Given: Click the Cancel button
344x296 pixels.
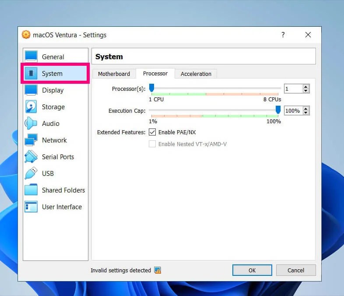Looking at the screenshot, I should click(x=296, y=270).
